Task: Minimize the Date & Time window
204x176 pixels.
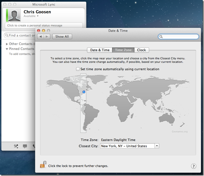Action: [x=44, y=31]
